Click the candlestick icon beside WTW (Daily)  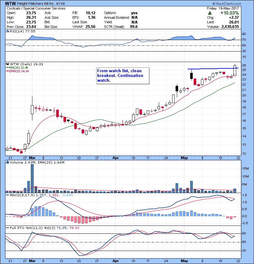7,64
